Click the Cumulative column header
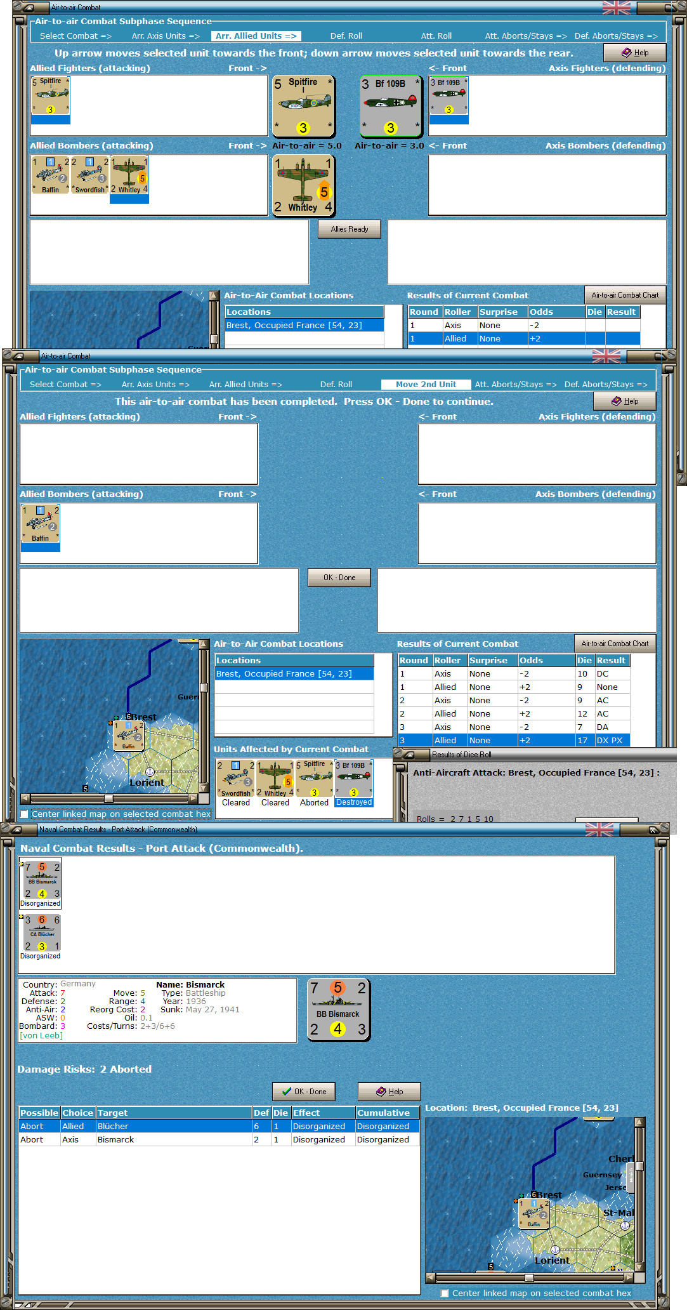 pos(387,1113)
